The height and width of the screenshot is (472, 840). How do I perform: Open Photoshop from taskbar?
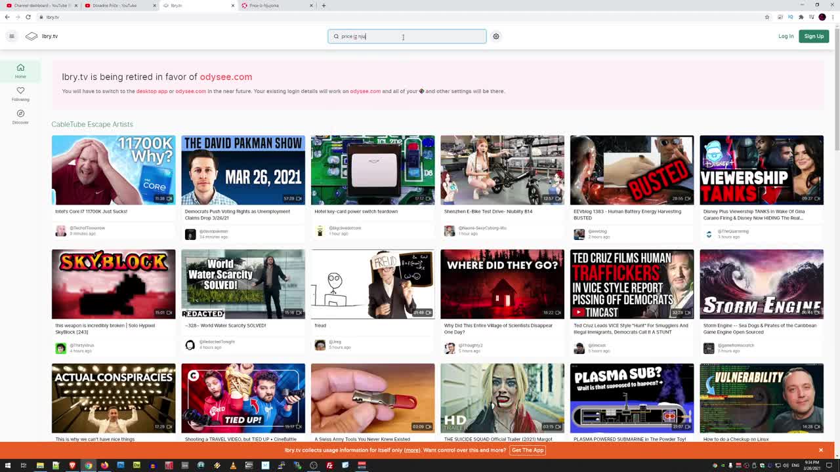pyautogui.click(x=121, y=465)
